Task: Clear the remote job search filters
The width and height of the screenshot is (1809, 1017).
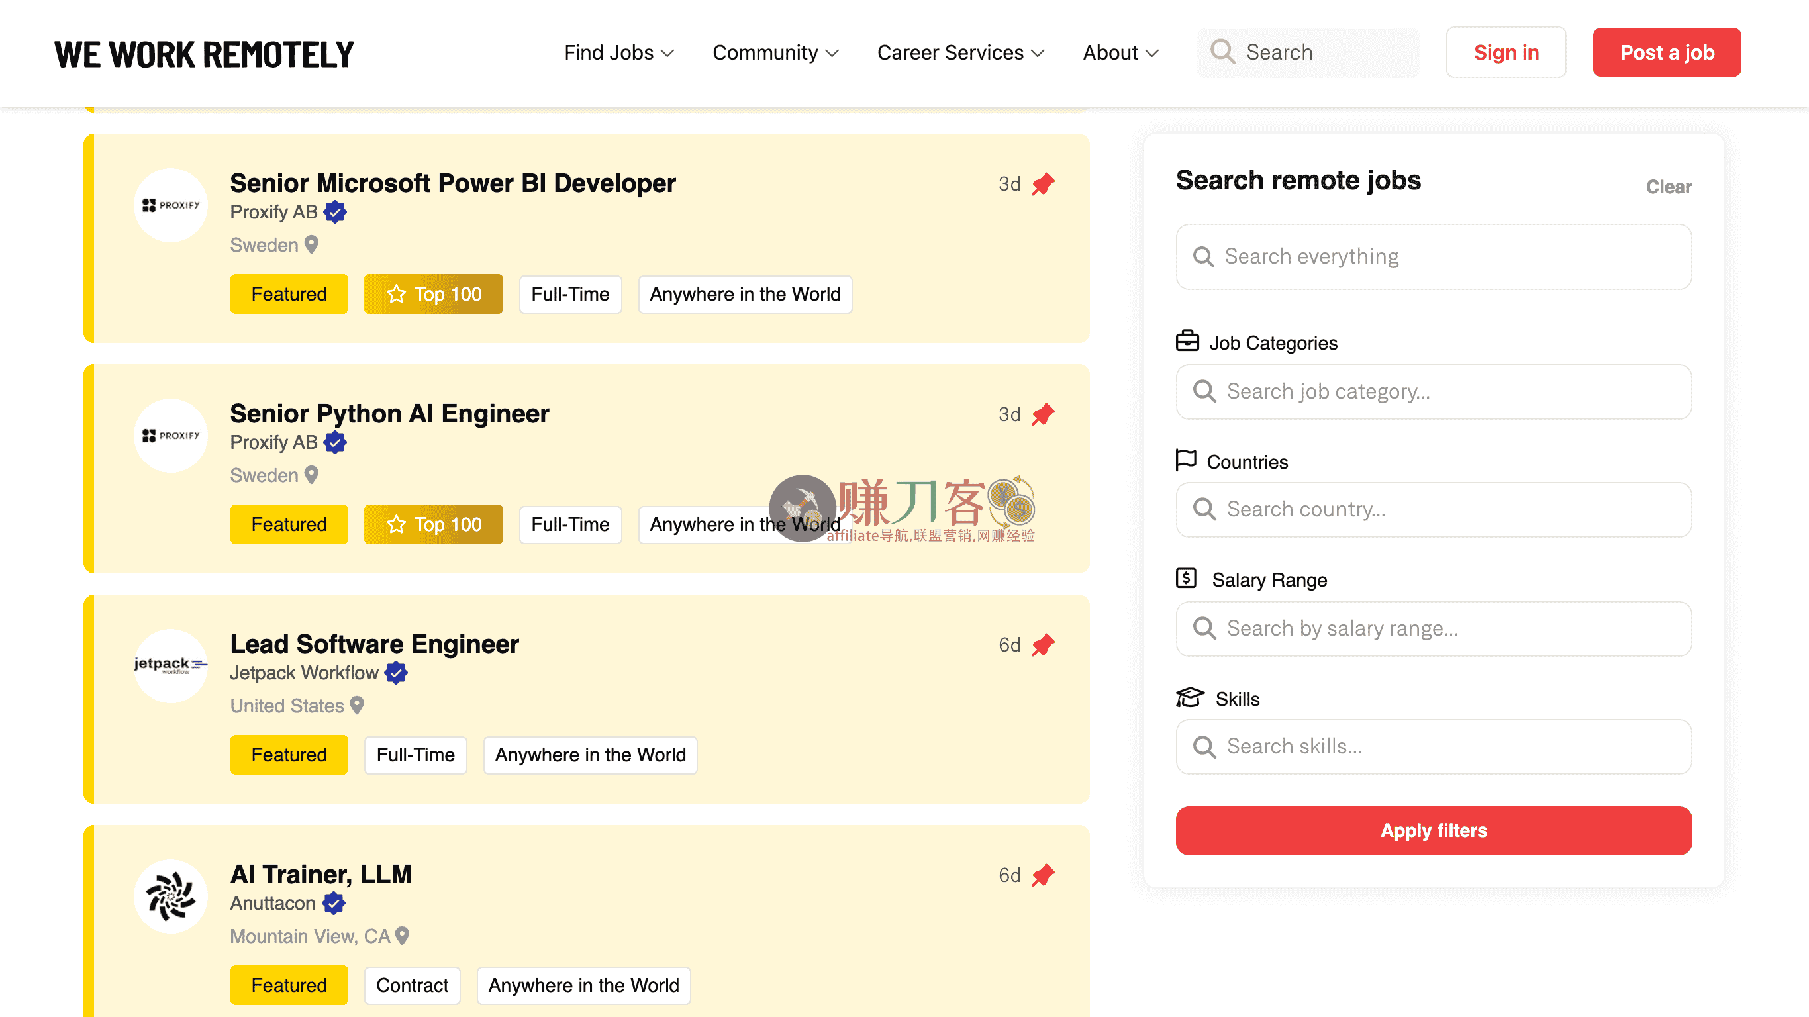Action: (x=1669, y=187)
